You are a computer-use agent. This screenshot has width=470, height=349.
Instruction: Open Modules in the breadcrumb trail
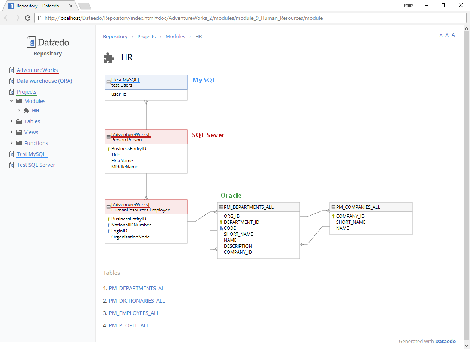click(175, 37)
